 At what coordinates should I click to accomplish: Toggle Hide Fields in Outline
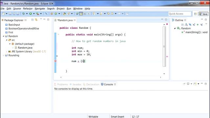click(190, 25)
